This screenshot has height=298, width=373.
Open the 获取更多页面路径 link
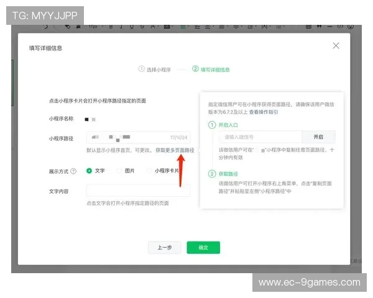pyautogui.click(x=175, y=150)
